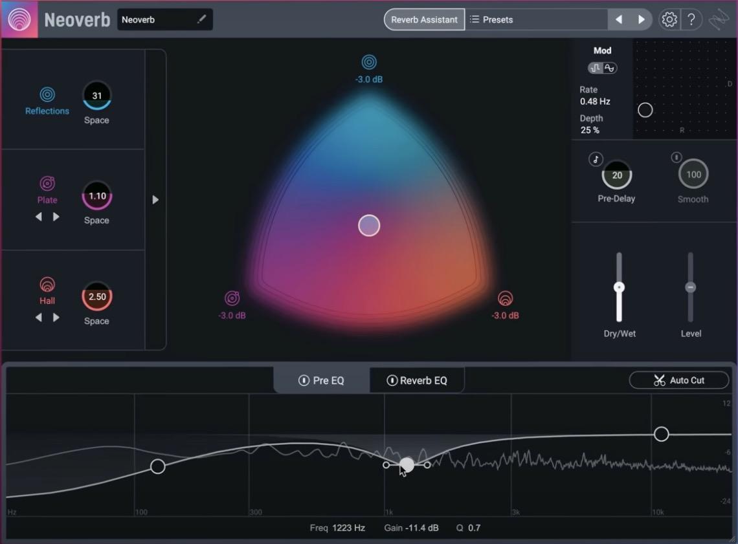Select previous Plate reverb type

coord(39,217)
